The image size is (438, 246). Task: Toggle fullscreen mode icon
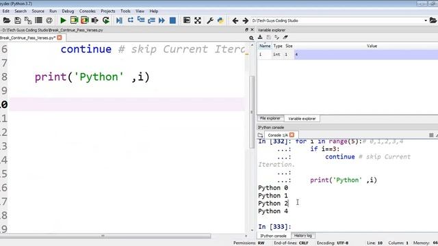pos(198,20)
